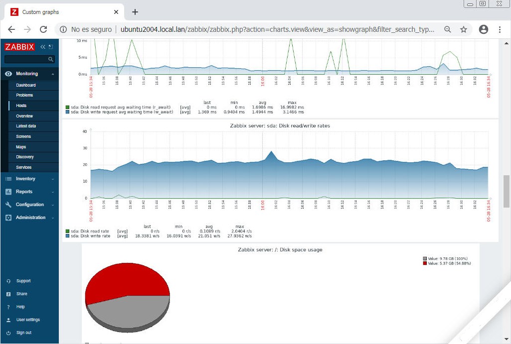The image size is (511, 344).
Task: Click the red 5.37 GB pie legend swatch
Action: click(425, 263)
